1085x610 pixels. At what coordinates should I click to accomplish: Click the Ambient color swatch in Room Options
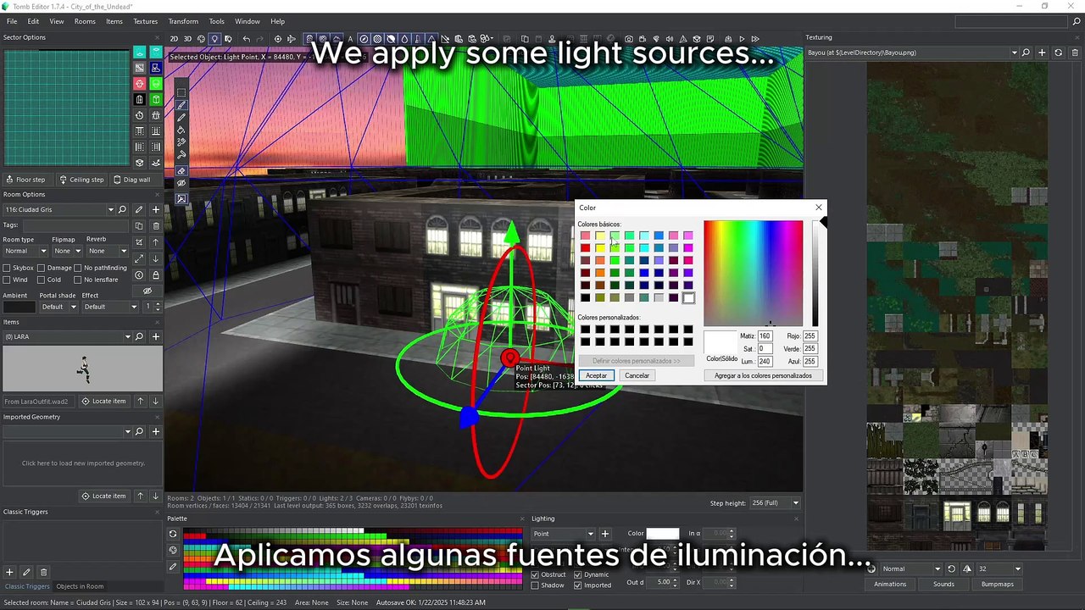[19, 307]
